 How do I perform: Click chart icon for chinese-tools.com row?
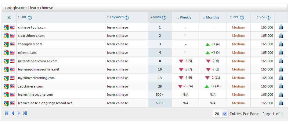[281, 27]
